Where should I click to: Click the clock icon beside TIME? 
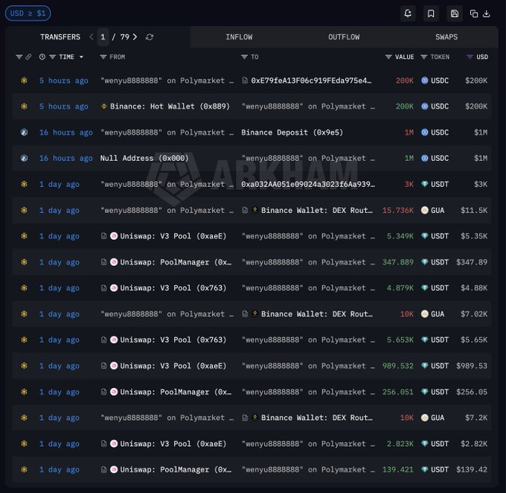coord(42,57)
